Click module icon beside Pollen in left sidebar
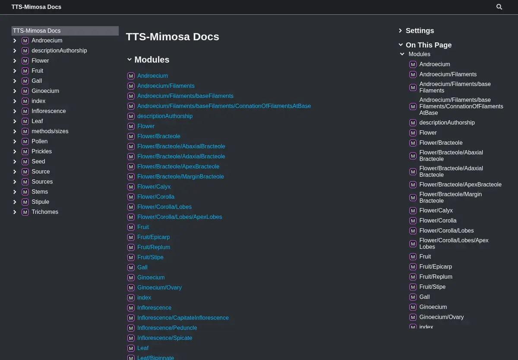Image resolution: width=518 pixels, height=360 pixels. 25,141
